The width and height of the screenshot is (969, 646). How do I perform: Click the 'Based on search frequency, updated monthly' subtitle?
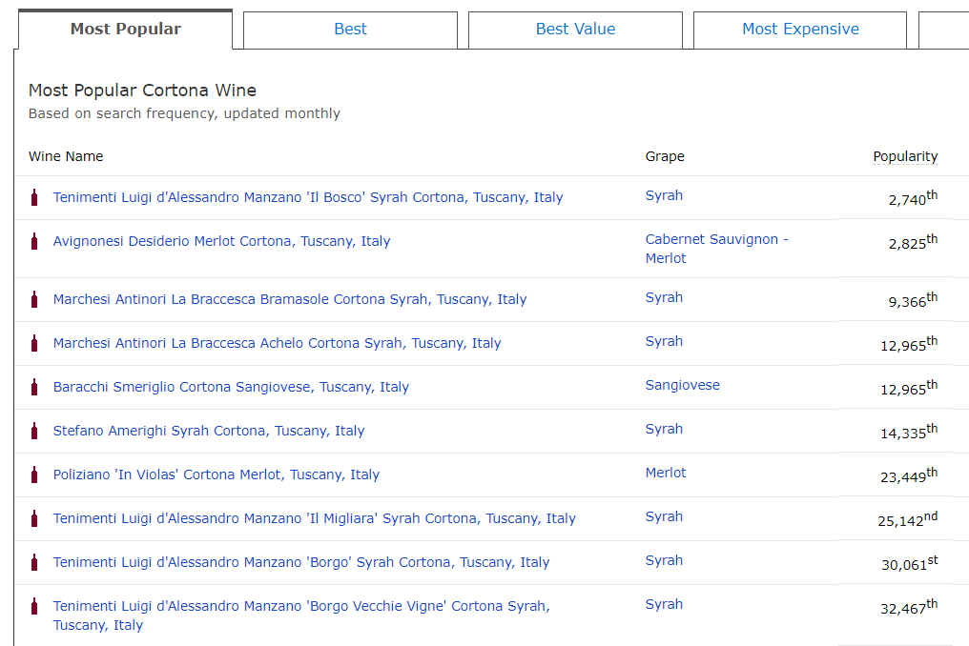point(184,113)
